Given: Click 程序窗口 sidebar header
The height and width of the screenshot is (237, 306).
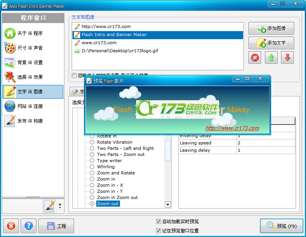Looking at the screenshot, I should pyautogui.click(x=33, y=18).
